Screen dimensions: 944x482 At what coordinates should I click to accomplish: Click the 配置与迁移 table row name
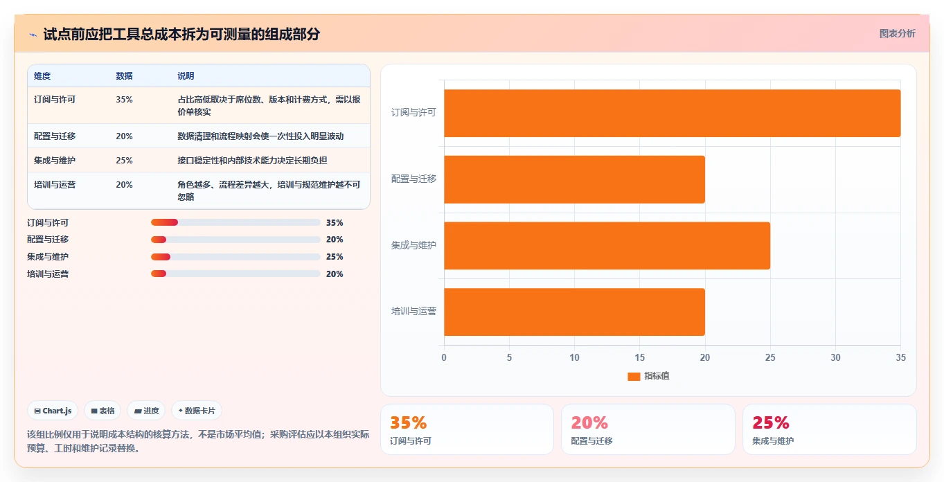(55, 136)
